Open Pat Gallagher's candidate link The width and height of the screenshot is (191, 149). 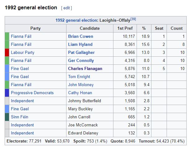click(x=81, y=53)
